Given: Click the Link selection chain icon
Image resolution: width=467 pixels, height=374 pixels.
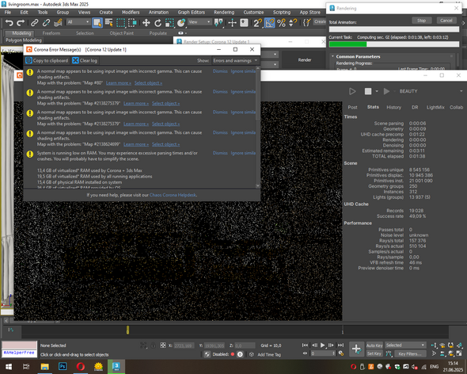Looking at the screenshot, I should click(35, 23).
